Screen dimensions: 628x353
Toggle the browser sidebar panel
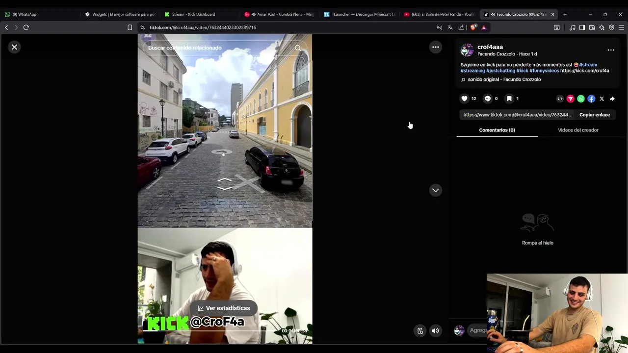click(x=582, y=27)
